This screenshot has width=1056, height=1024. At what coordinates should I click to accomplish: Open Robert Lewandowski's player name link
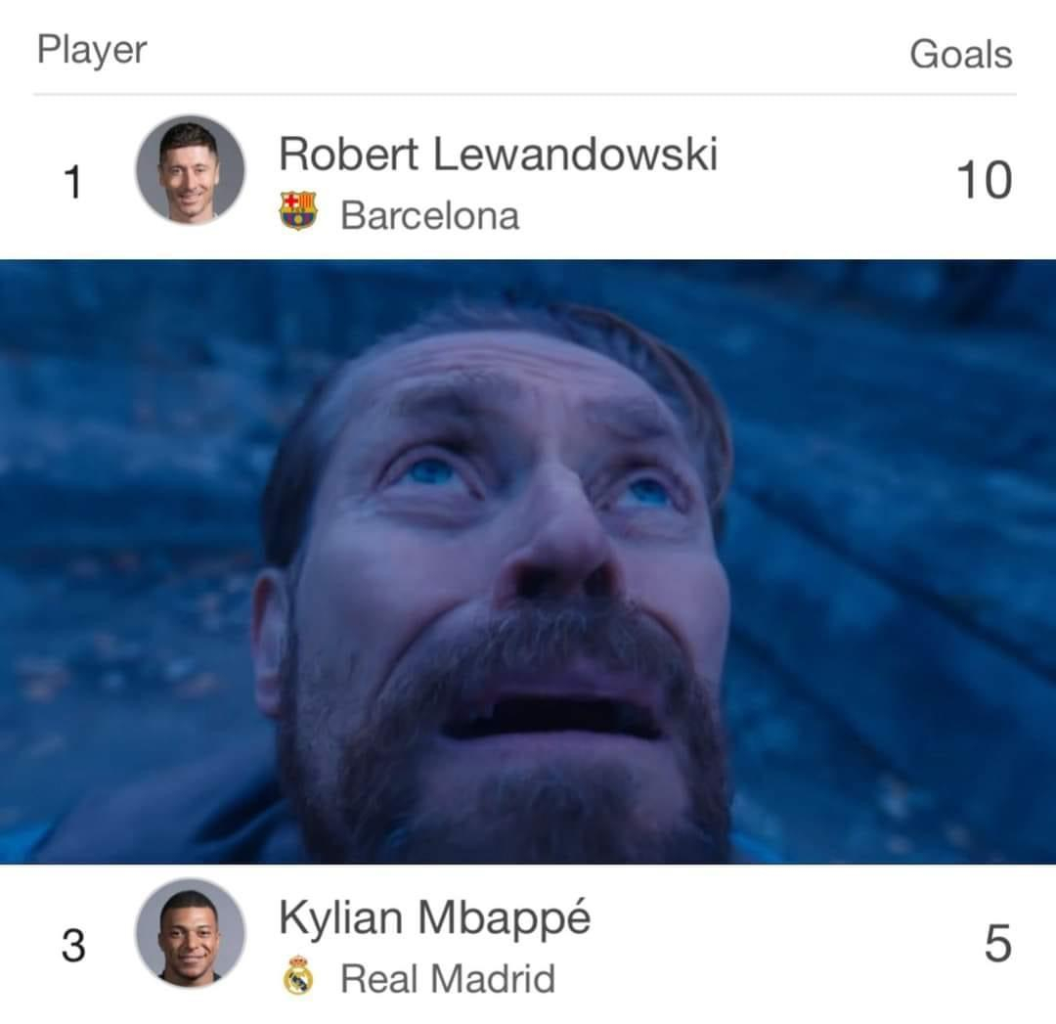click(498, 155)
